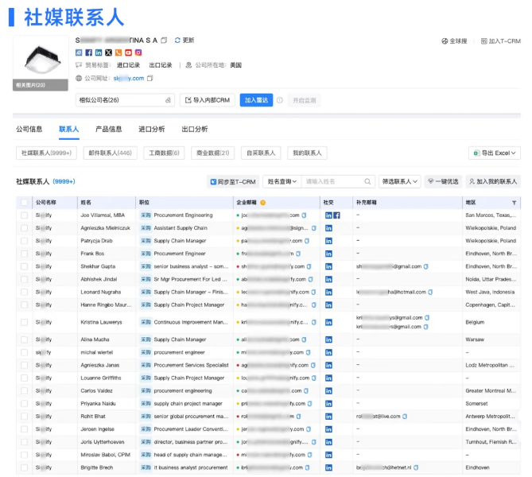Image resolution: width=532 pixels, height=477 pixels.
Task: Open the company LinkedIn icon in header
Action: 99,52
